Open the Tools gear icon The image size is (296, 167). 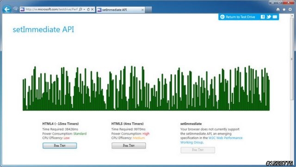pos(290,9)
